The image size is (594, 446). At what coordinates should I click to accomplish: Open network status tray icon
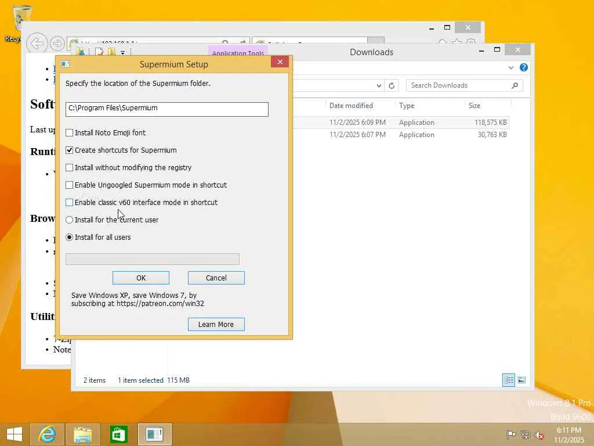[x=525, y=434]
